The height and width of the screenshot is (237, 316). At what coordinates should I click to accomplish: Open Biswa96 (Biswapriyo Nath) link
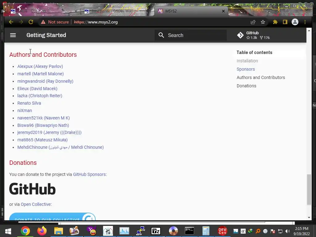43,125
